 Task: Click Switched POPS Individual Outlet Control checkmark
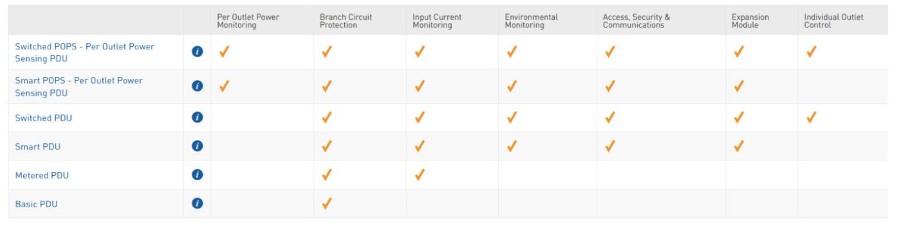click(x=812, y=52)
